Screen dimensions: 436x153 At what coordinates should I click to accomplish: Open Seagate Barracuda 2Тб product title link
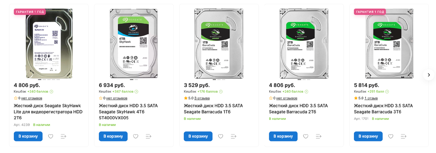tap(298, 109)
